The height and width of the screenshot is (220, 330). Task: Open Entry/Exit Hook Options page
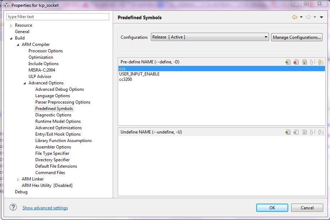(58, 134)
